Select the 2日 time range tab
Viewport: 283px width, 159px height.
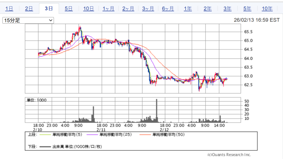(x=29, y=9)
